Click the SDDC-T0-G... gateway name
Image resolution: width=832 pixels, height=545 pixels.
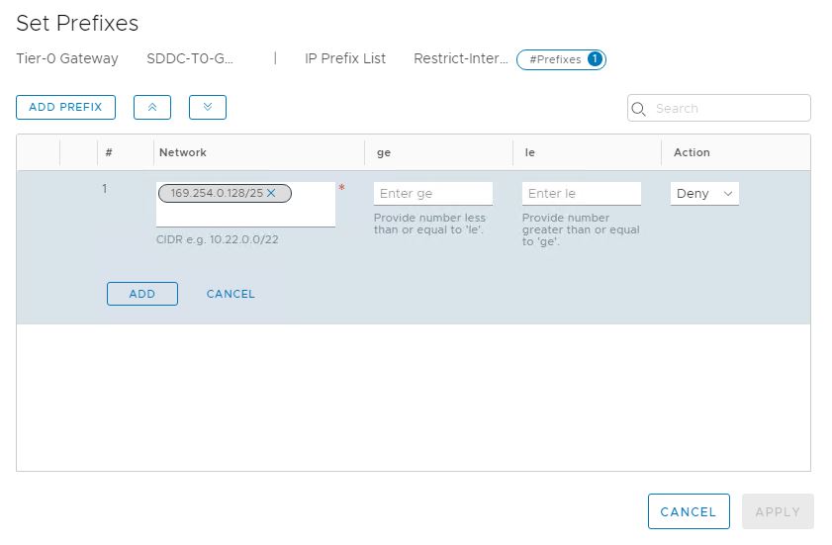[189, 58]
